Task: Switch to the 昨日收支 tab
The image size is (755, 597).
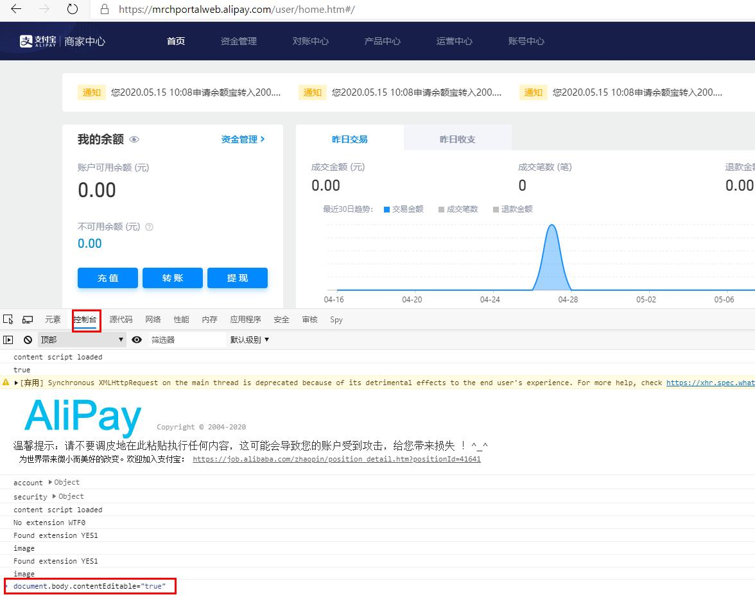Action: tap(457, 139)
